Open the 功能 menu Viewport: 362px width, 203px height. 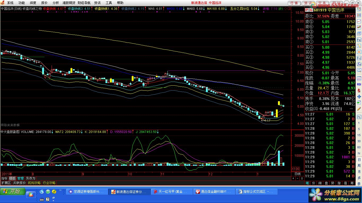(22, 3)
